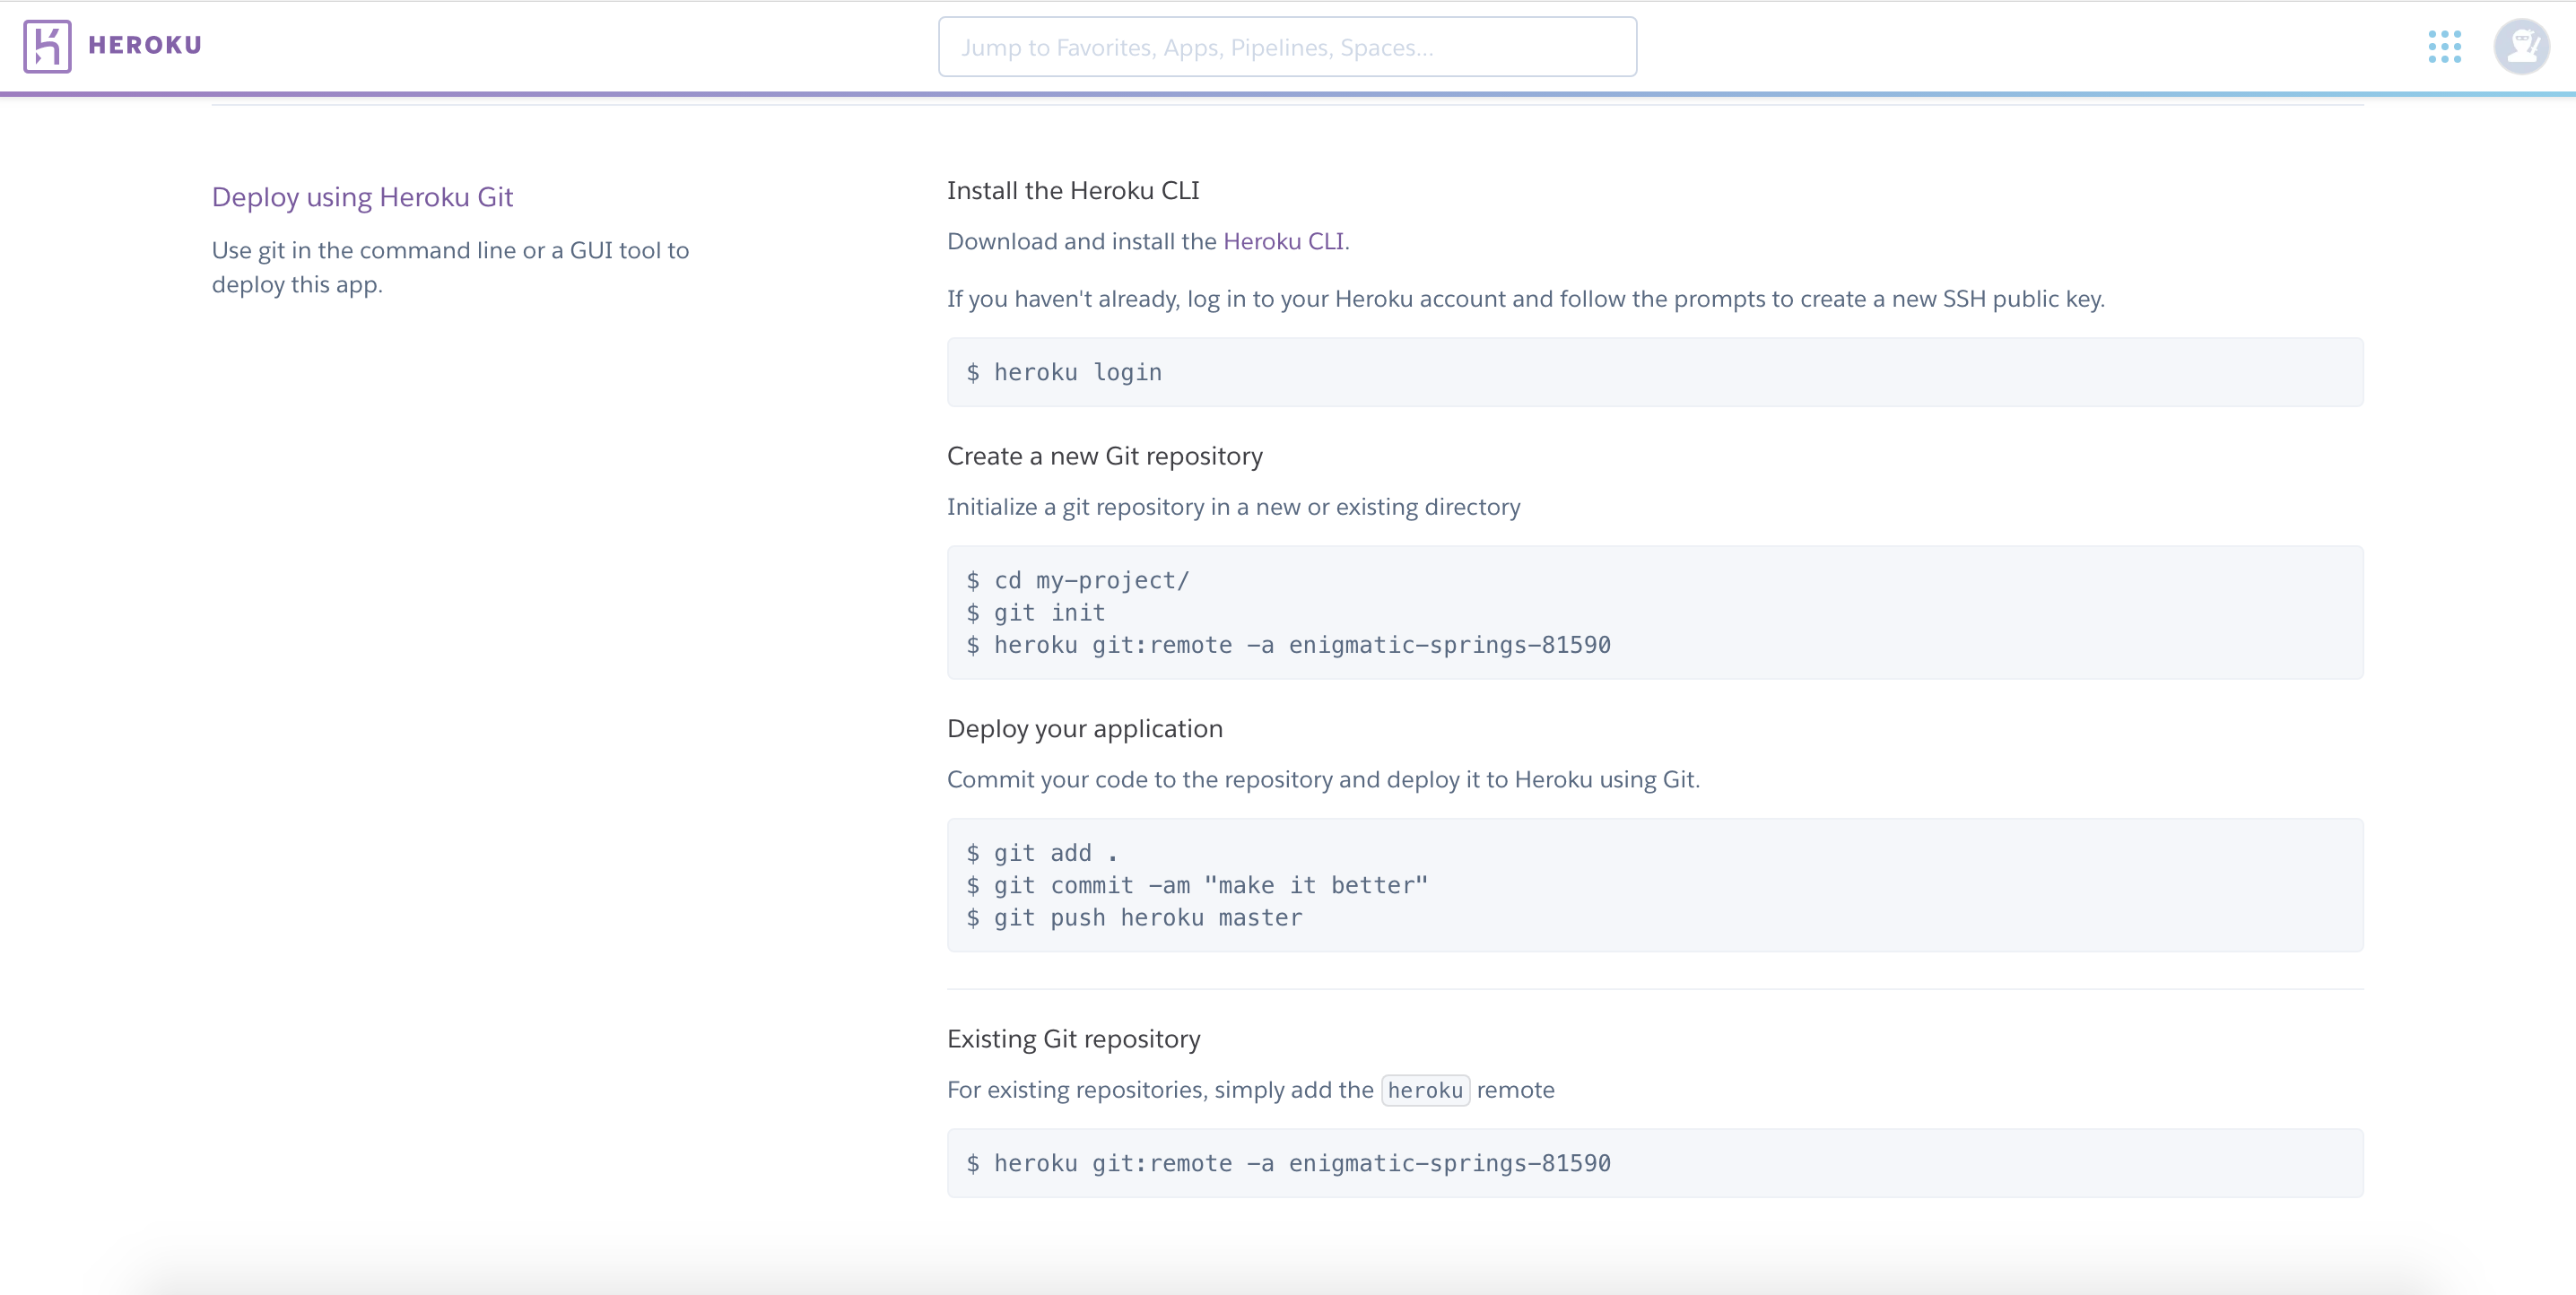Click the 'Install the Heroku CLI' heading
Screen dimensions: 2576x1295
point(1073,190)
